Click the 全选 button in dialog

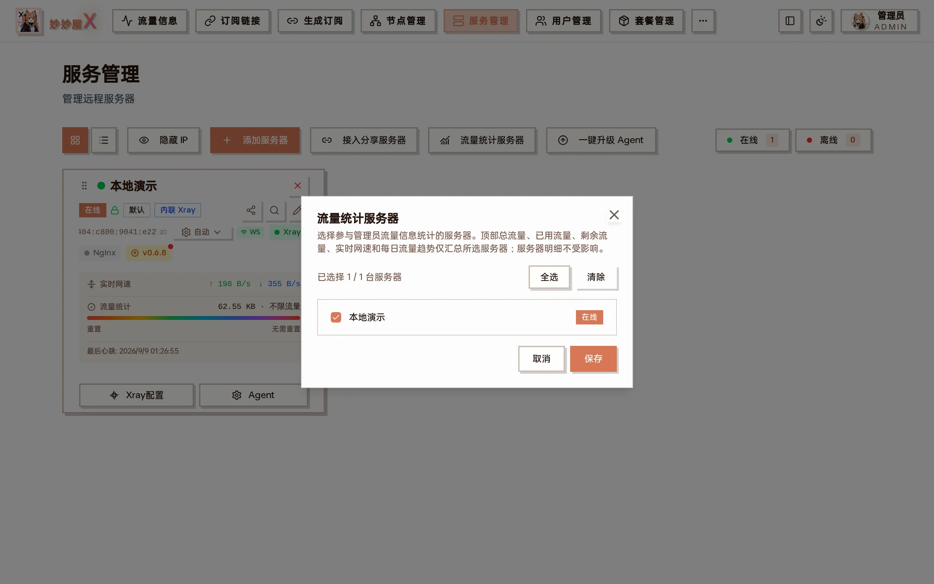click(549, 277)
